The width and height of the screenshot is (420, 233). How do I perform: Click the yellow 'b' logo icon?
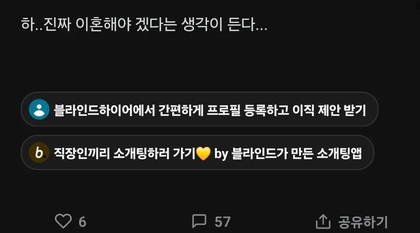click(x=39, y=153)
